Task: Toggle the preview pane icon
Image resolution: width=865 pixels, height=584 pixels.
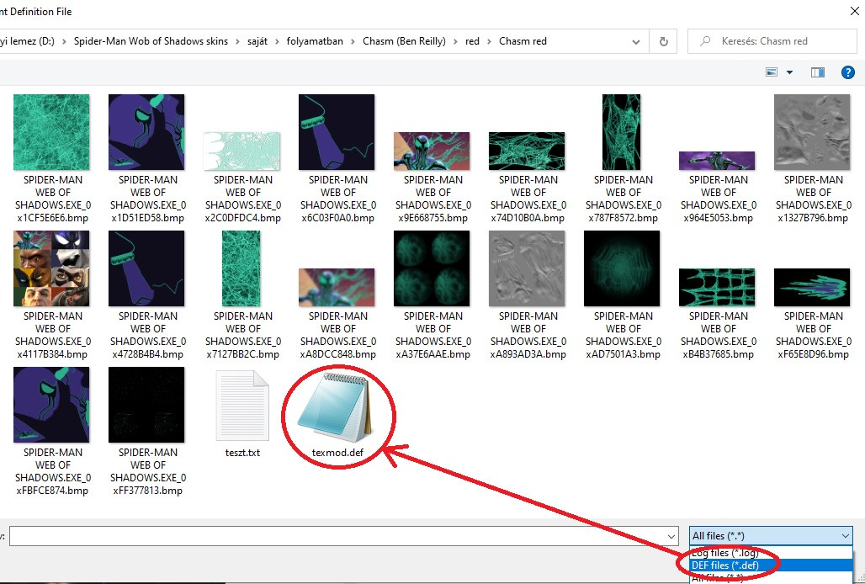Action: click(816, 72)
